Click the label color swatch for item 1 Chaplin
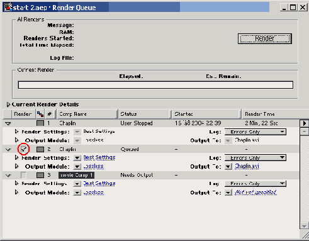The width and height of the screenshot is (309, 241). point(40,123)
